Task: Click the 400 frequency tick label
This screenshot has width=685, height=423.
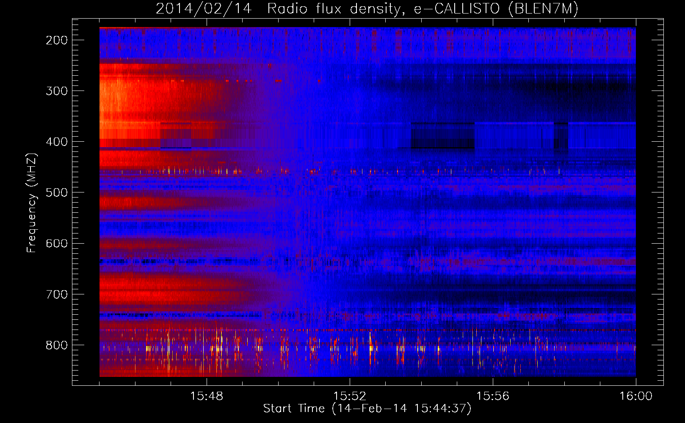Action: [57, 142]
